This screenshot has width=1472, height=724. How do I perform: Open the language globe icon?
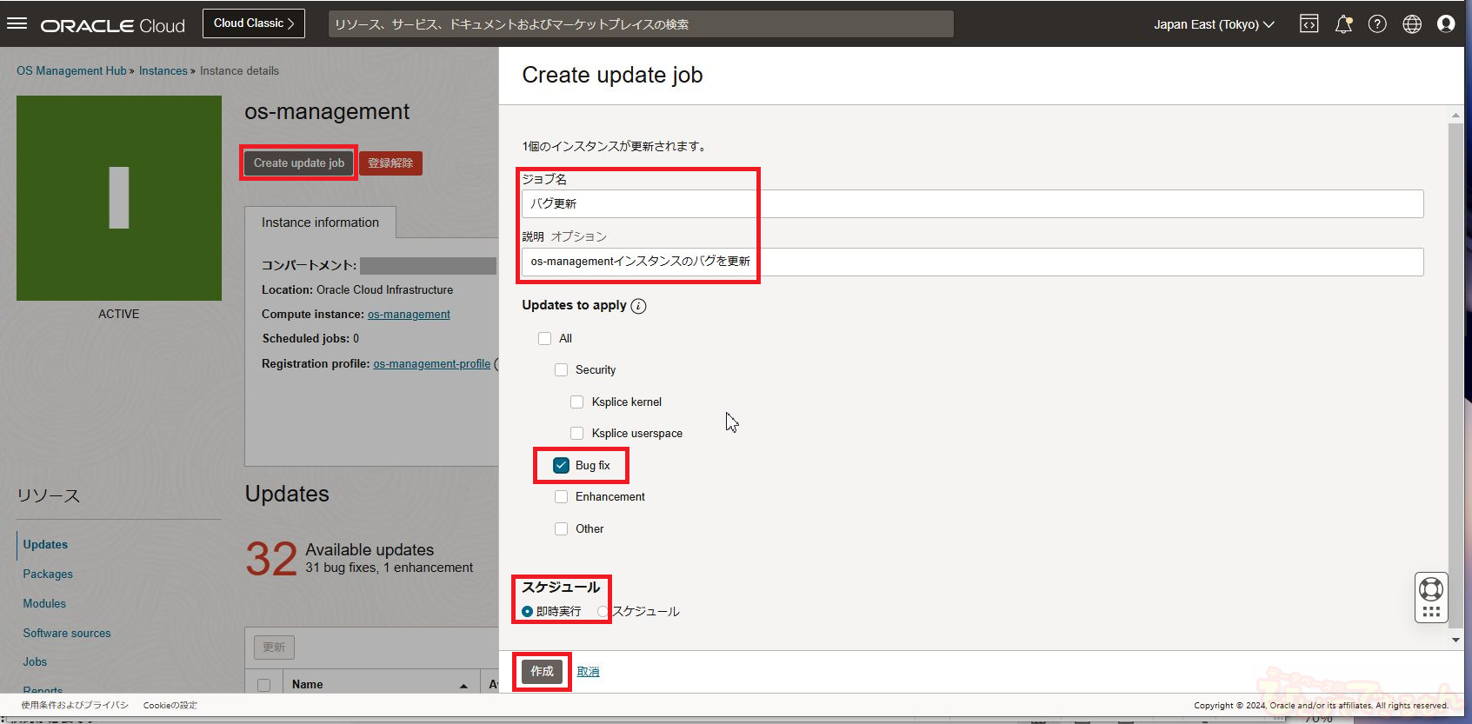(1412, 24)
